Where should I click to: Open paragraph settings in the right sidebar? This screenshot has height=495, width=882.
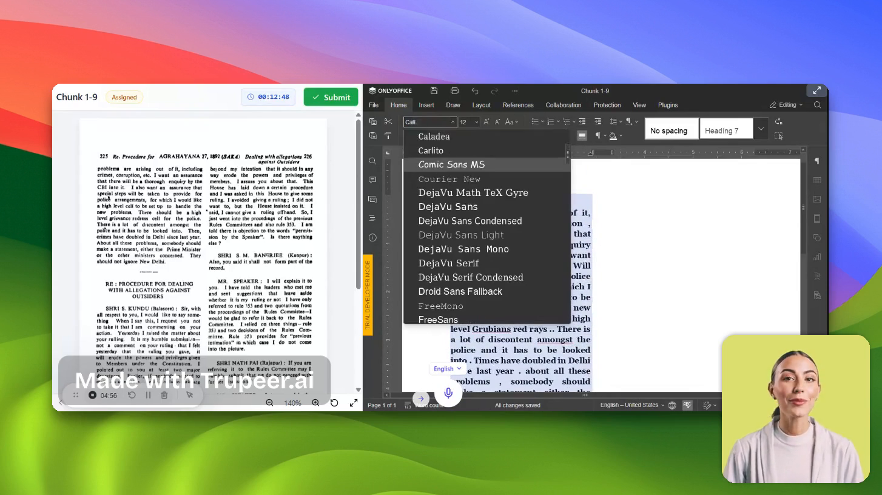point(817,161)
